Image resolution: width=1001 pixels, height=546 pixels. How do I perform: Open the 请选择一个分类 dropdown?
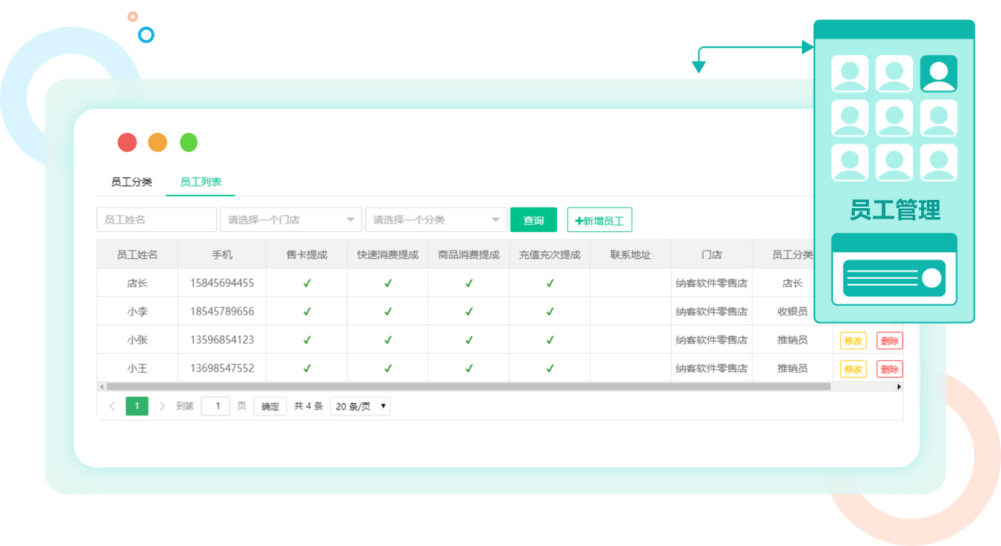436,220
